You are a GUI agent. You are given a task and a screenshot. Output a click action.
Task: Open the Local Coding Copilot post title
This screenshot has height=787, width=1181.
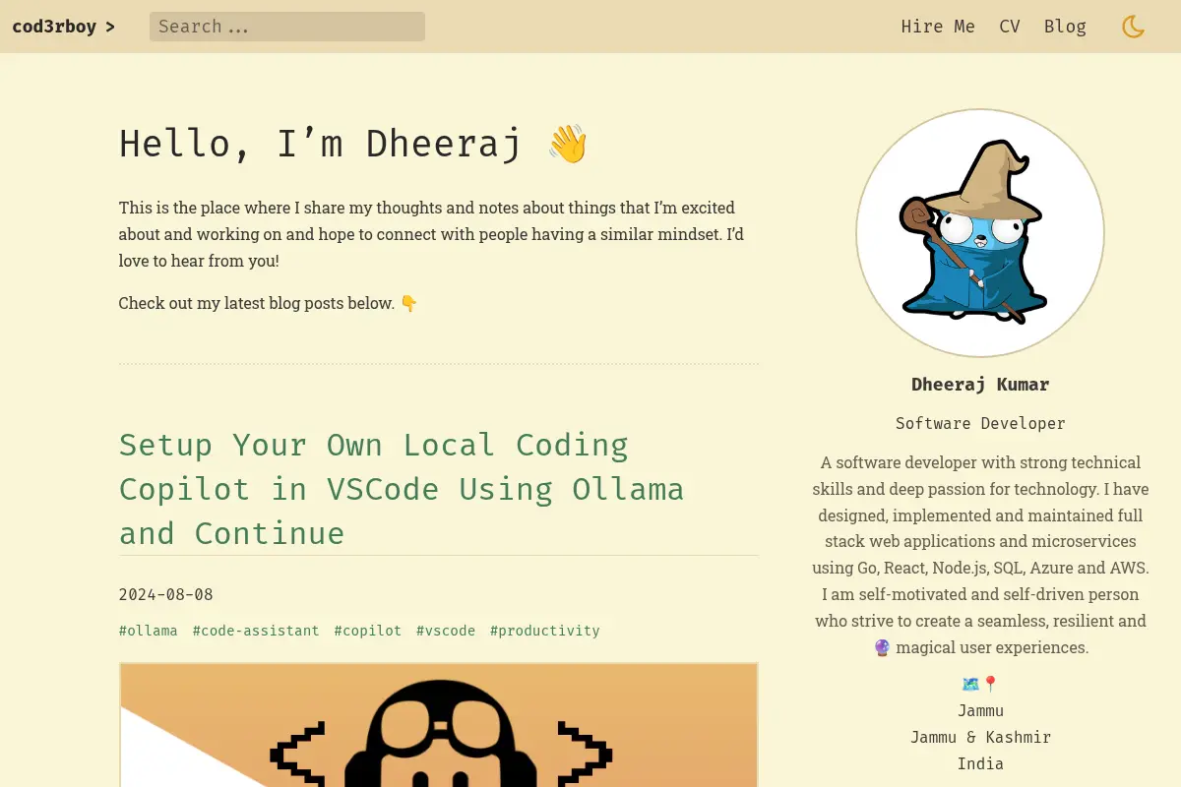tap(402, 489)
